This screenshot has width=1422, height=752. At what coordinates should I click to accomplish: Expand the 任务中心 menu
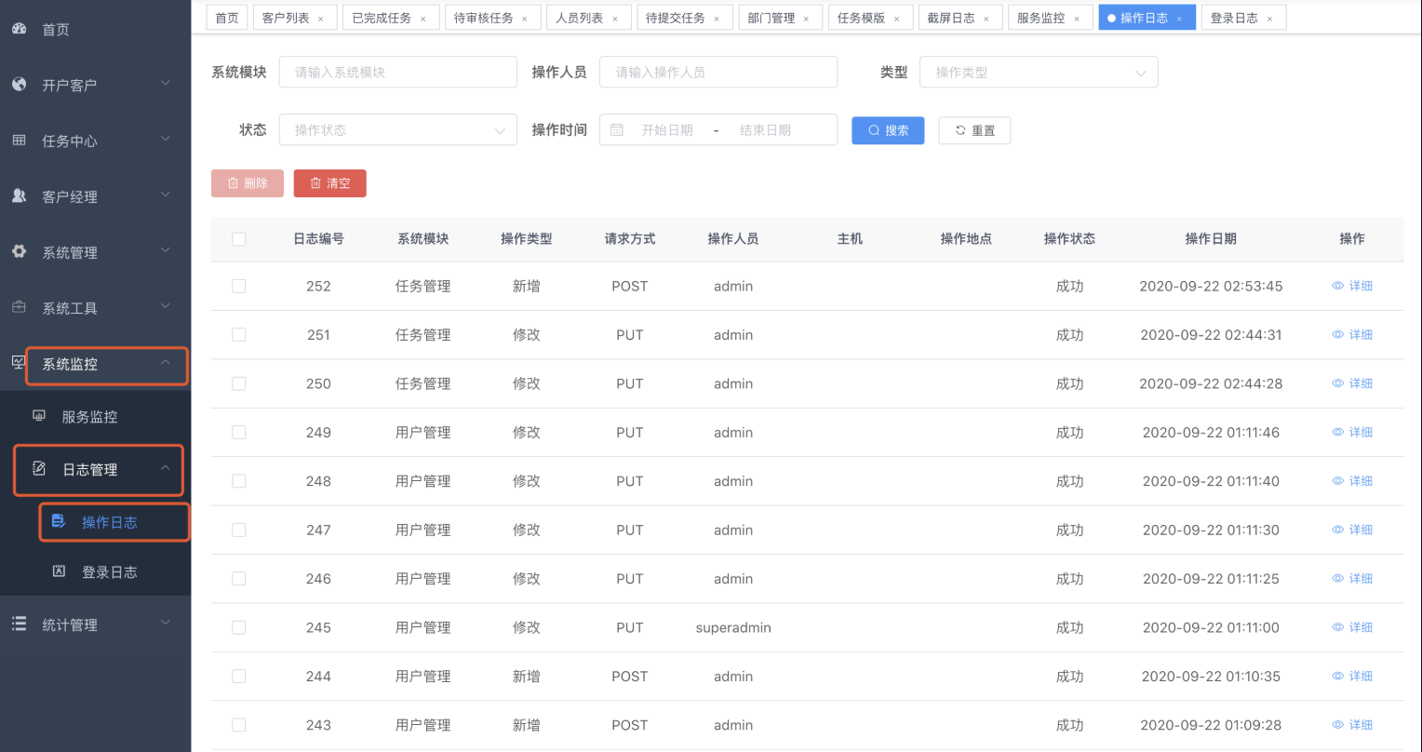click(x=95, y=141)
